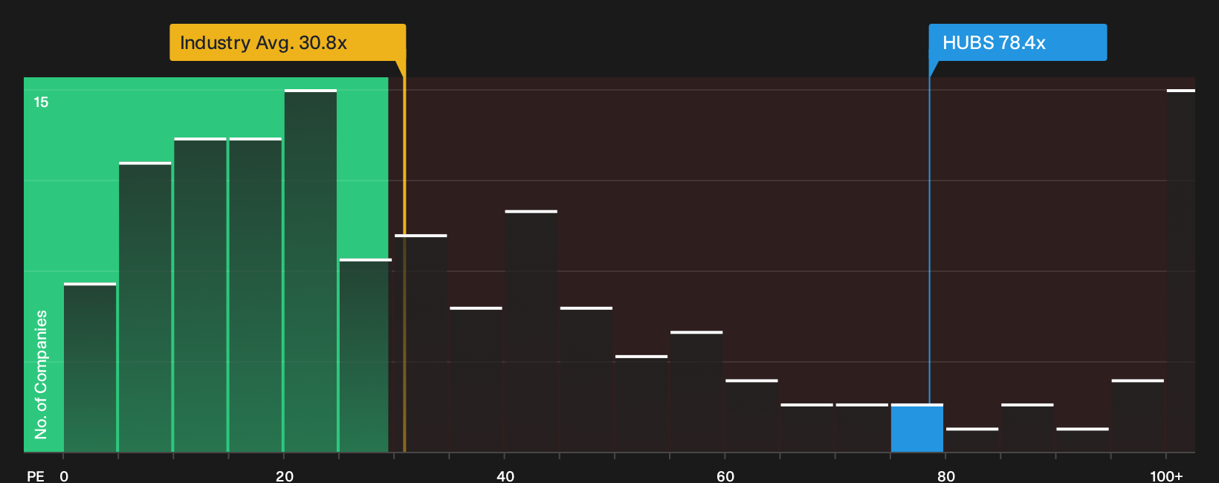Click the bar for PE 60-65
The width and height of the screenshot is (1219, 483).
[x=751, y=415]
